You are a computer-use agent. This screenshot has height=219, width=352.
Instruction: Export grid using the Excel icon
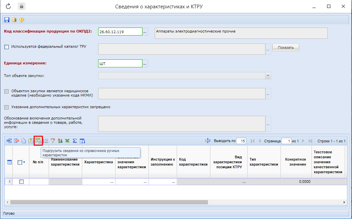click(x=68, y=141)
